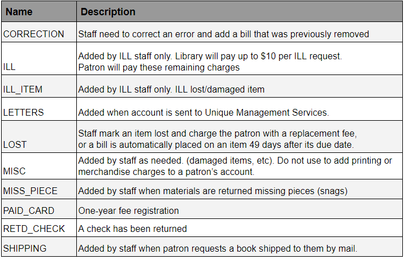
Task: Click 'A check has been returned' description
Action: (132, 229)
